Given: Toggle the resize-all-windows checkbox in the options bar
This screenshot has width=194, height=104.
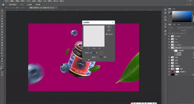Looking at the screenshot, I should tap(7, 4).
